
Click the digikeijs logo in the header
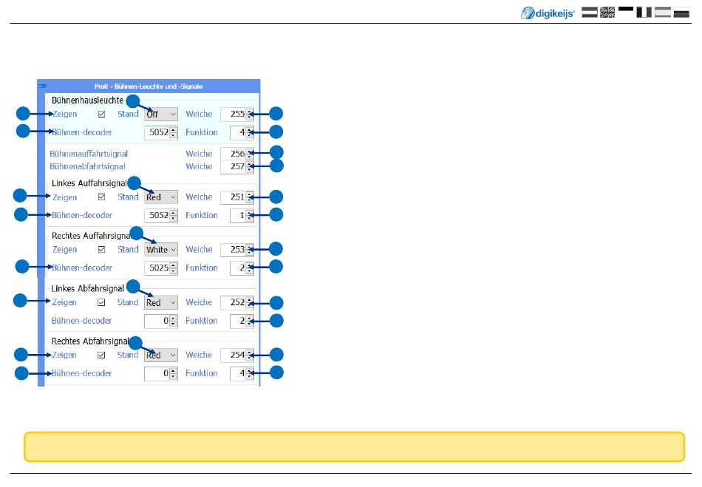click(x=547, y=13)
